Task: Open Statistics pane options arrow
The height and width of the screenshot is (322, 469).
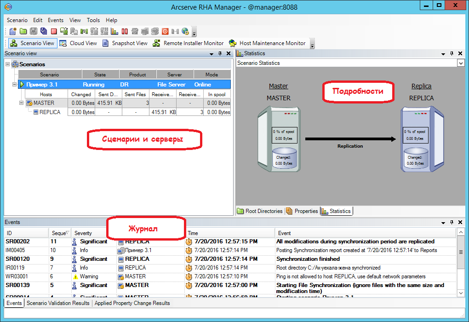Action: click(443, 54)
